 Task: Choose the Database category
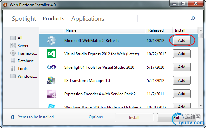pyautogui.click(x=22, y=61)
